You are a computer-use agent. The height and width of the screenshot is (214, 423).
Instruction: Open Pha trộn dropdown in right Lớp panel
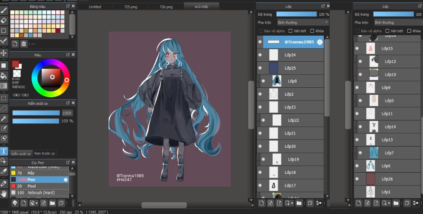coord(398,22)
